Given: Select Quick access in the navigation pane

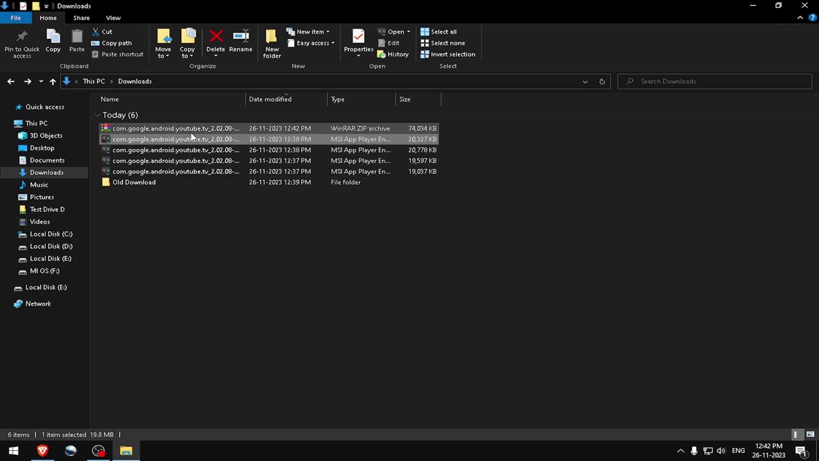Looking at the screenshot, I should (45, 107).
